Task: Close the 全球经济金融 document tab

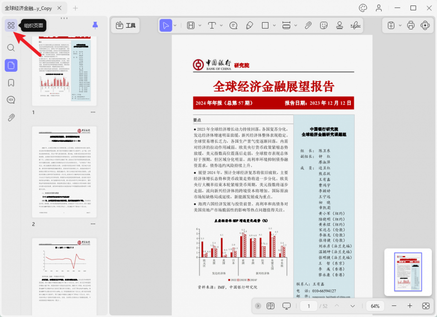Action: tap(59, 8)
